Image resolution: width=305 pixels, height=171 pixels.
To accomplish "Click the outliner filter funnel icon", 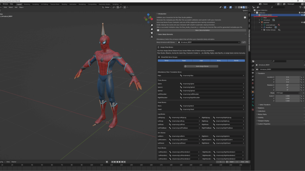I will click(300, 7).
